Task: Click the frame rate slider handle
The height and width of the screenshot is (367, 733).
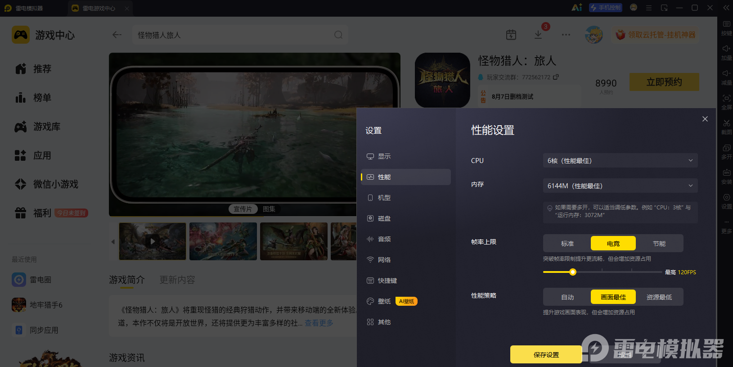Action: tap(573, 272)
